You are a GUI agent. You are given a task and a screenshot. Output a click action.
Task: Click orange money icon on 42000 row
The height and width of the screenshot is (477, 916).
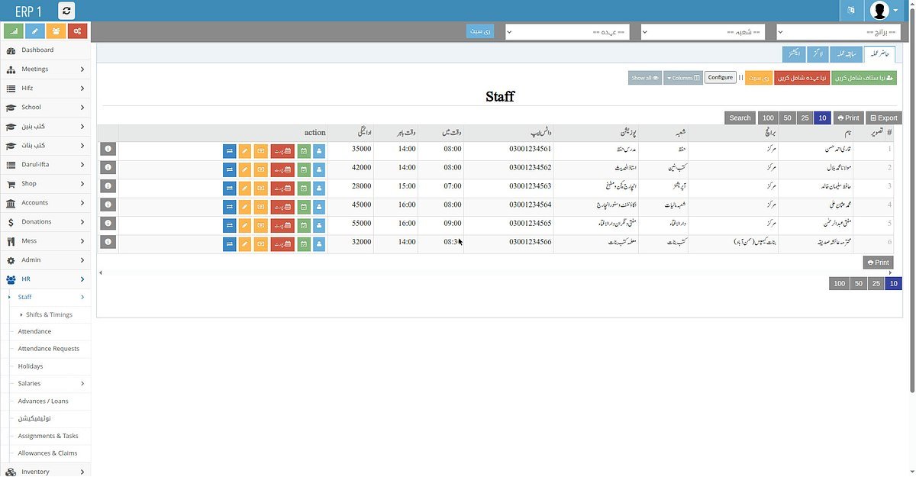coord(260,168)
